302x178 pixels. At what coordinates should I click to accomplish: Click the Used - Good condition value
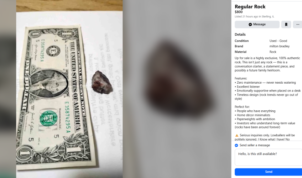278,41
